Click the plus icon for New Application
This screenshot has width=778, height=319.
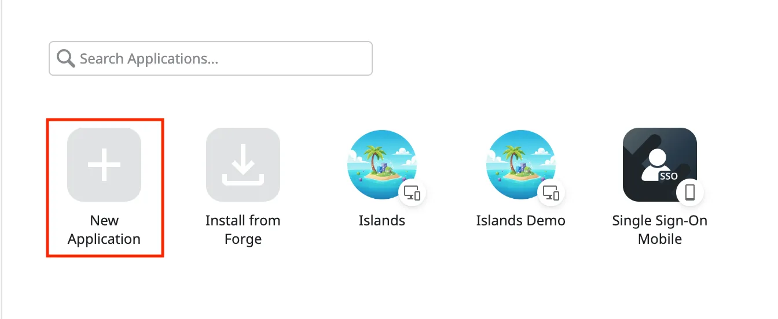click(104, 165)
